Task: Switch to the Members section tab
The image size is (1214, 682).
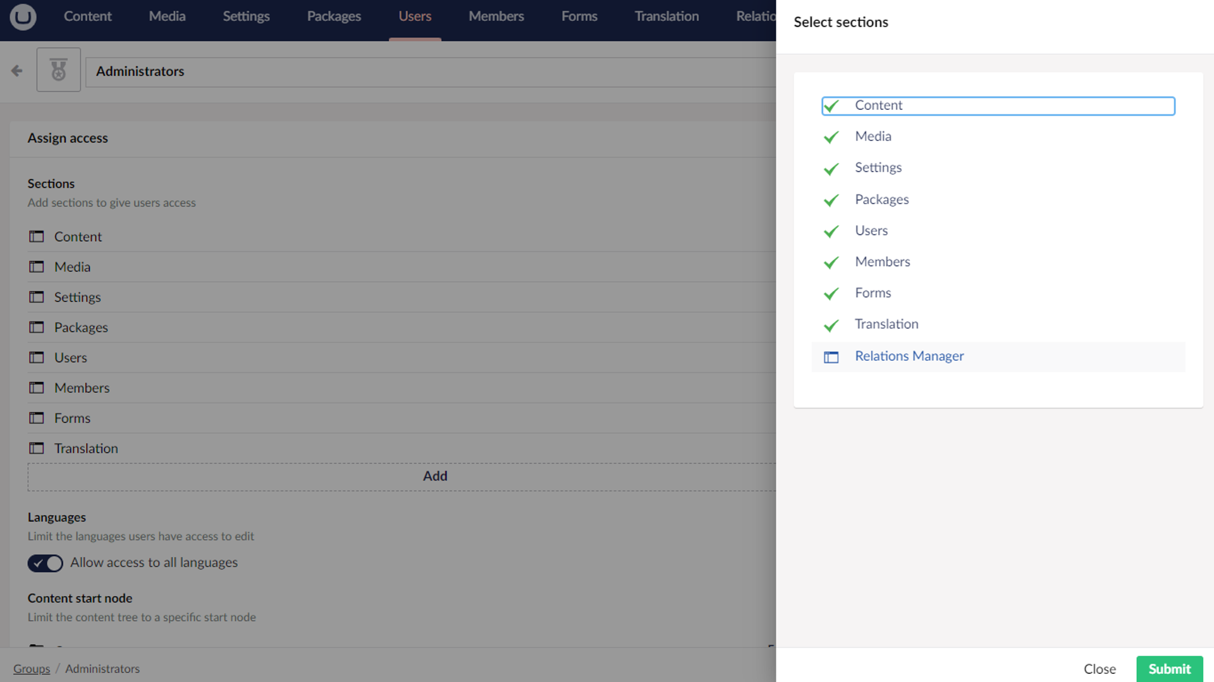Action: click(x=496, y=16)
